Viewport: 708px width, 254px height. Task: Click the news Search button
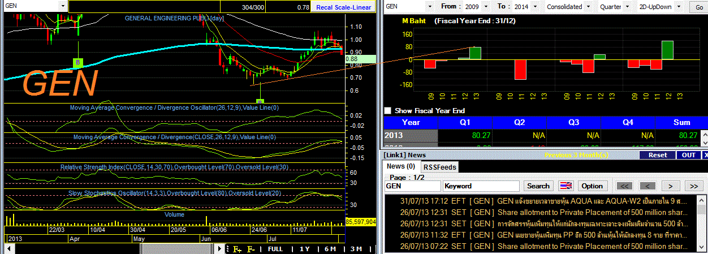click(538, 186)
